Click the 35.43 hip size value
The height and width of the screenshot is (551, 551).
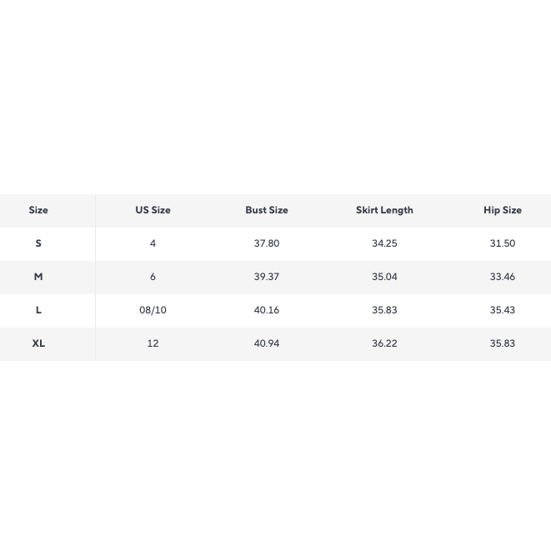[503, 310]
